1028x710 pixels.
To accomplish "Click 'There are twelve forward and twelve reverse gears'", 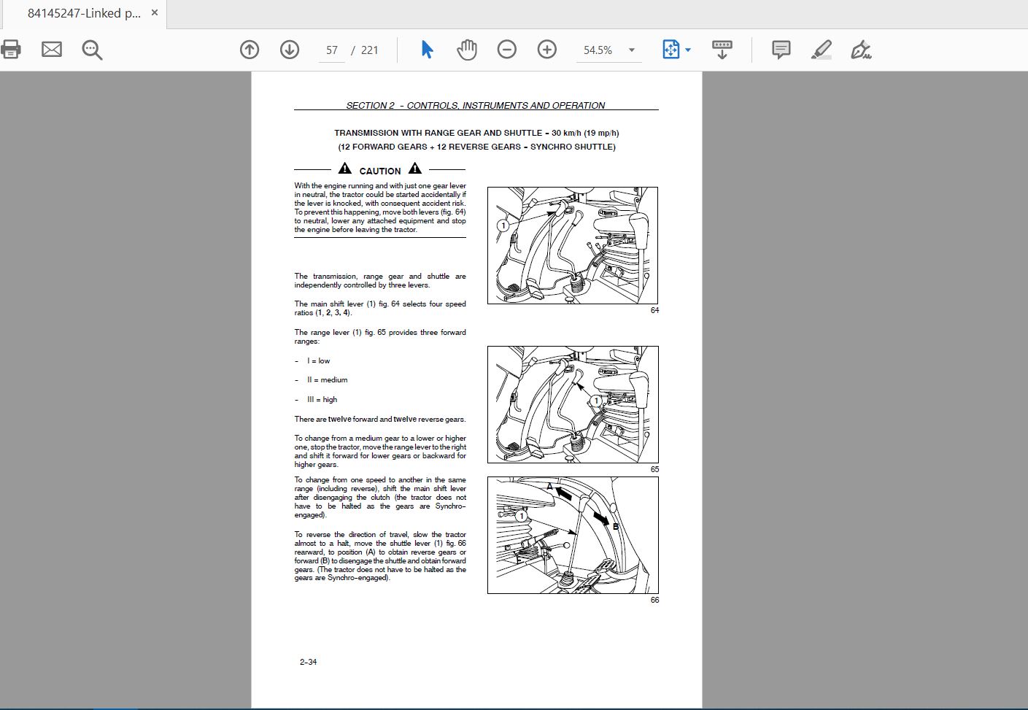I will [x=380, y=419].
